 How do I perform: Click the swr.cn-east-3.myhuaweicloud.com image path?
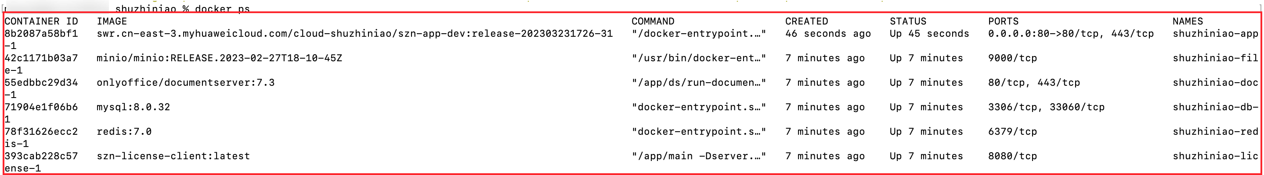(354, 34)
